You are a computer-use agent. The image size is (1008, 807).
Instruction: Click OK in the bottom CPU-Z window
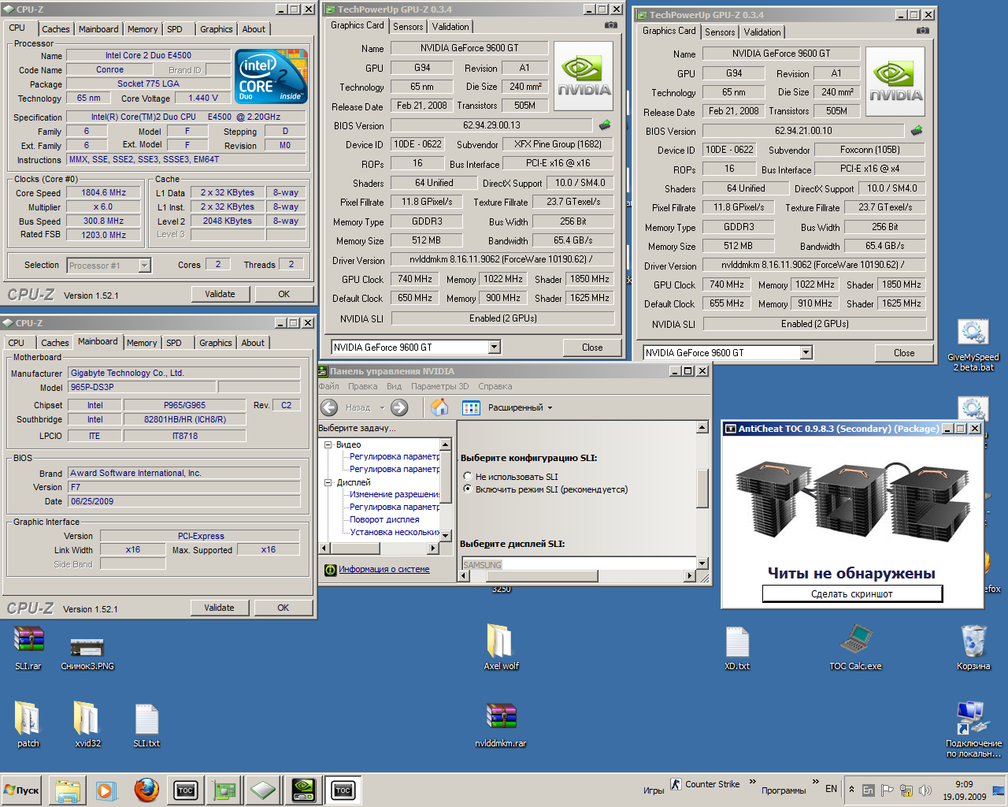tap(283, 608)
